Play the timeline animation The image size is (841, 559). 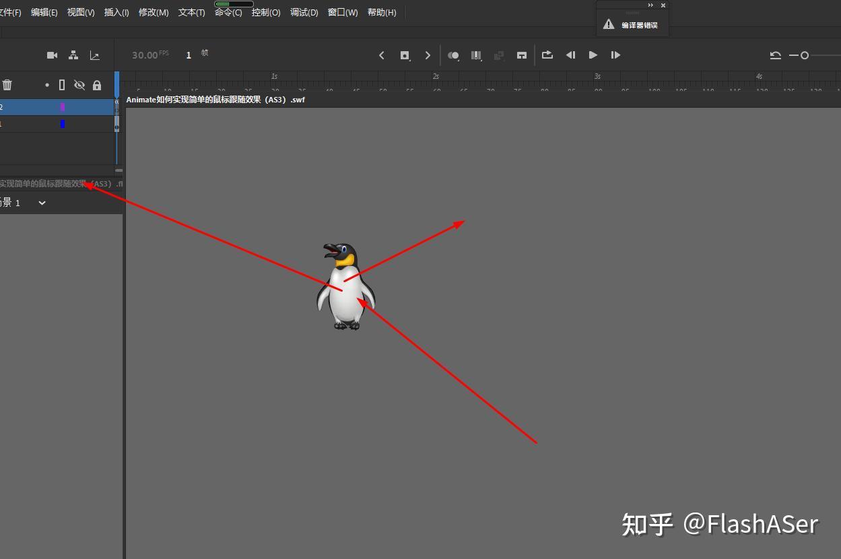[593, 55]
